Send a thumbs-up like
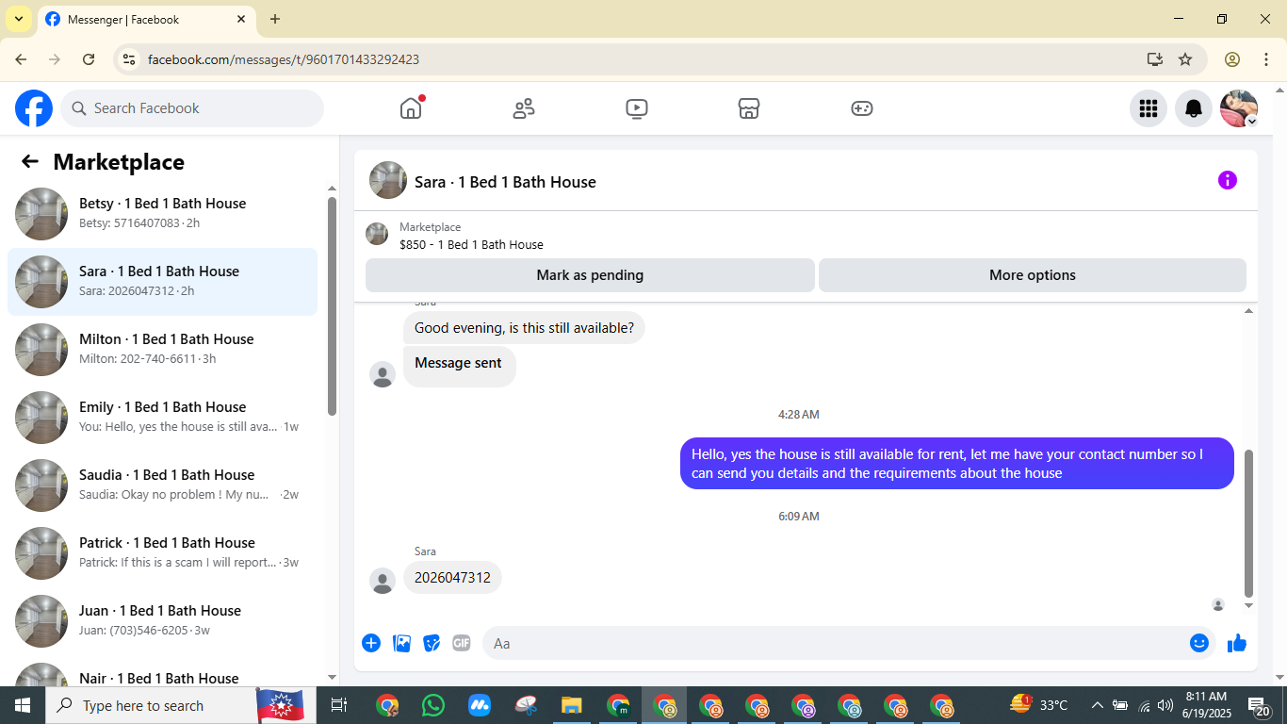The height and width of the screenshot is (724, 1287). [x=1237, y=643]
